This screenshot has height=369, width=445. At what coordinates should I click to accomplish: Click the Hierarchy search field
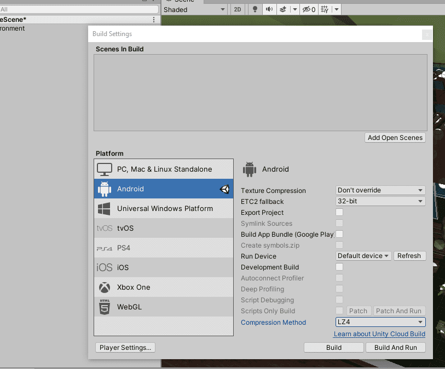(79, 9)
